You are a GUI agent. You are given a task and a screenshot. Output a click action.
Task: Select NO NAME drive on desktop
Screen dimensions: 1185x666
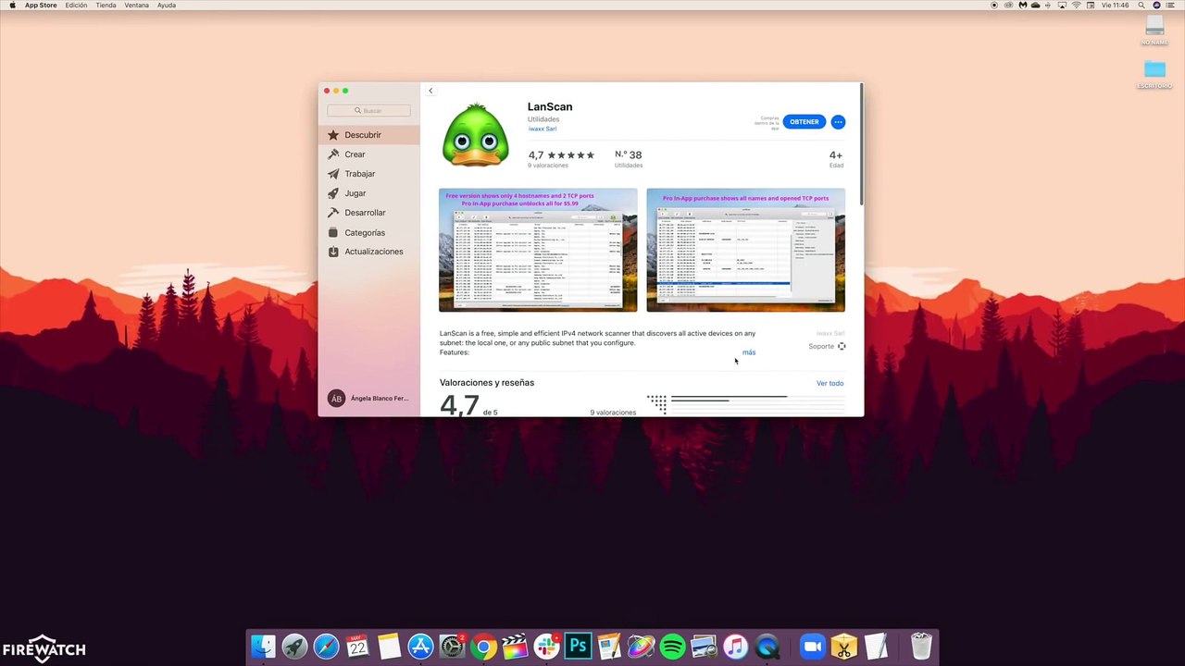coord(1154,30)
